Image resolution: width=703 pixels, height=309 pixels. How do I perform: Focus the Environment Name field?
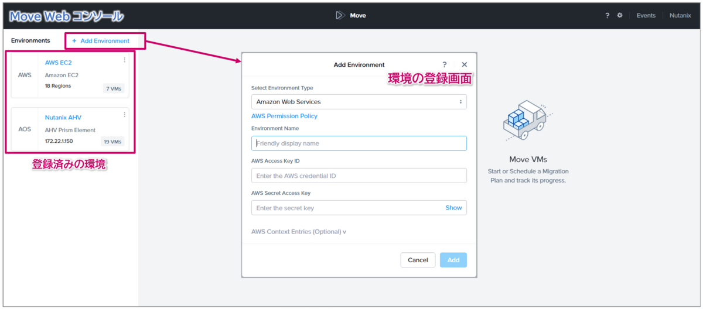tap(359, 143)
